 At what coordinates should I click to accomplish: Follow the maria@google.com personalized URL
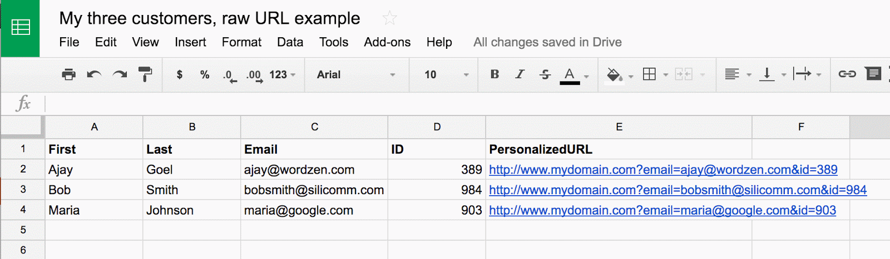tap(662, 210)
